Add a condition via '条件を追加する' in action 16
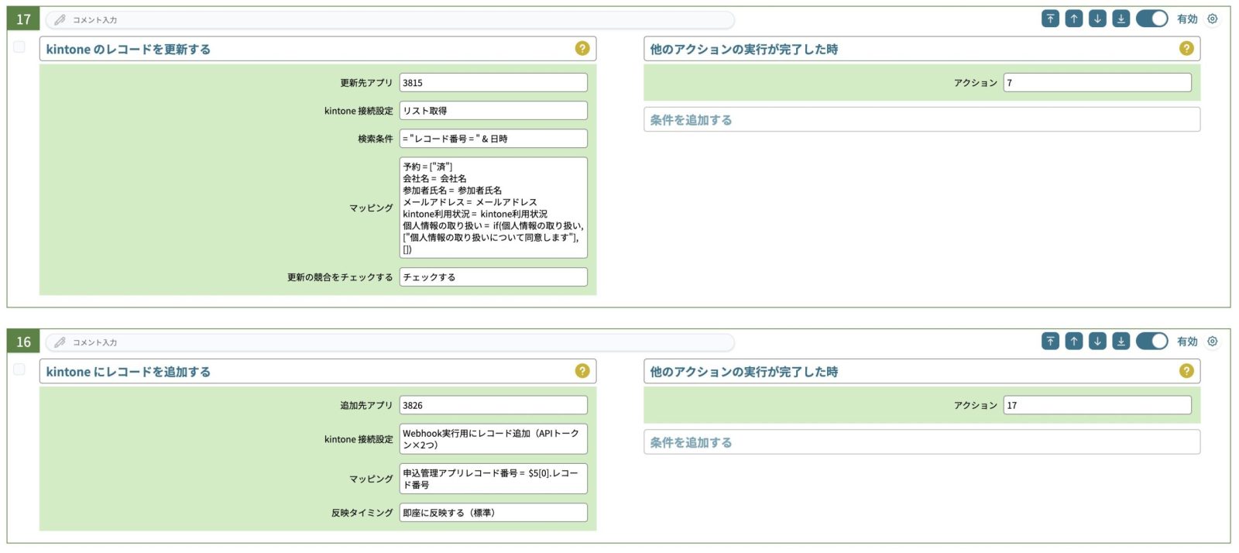This screenshot has height=553, width=1239. [691, 442]
